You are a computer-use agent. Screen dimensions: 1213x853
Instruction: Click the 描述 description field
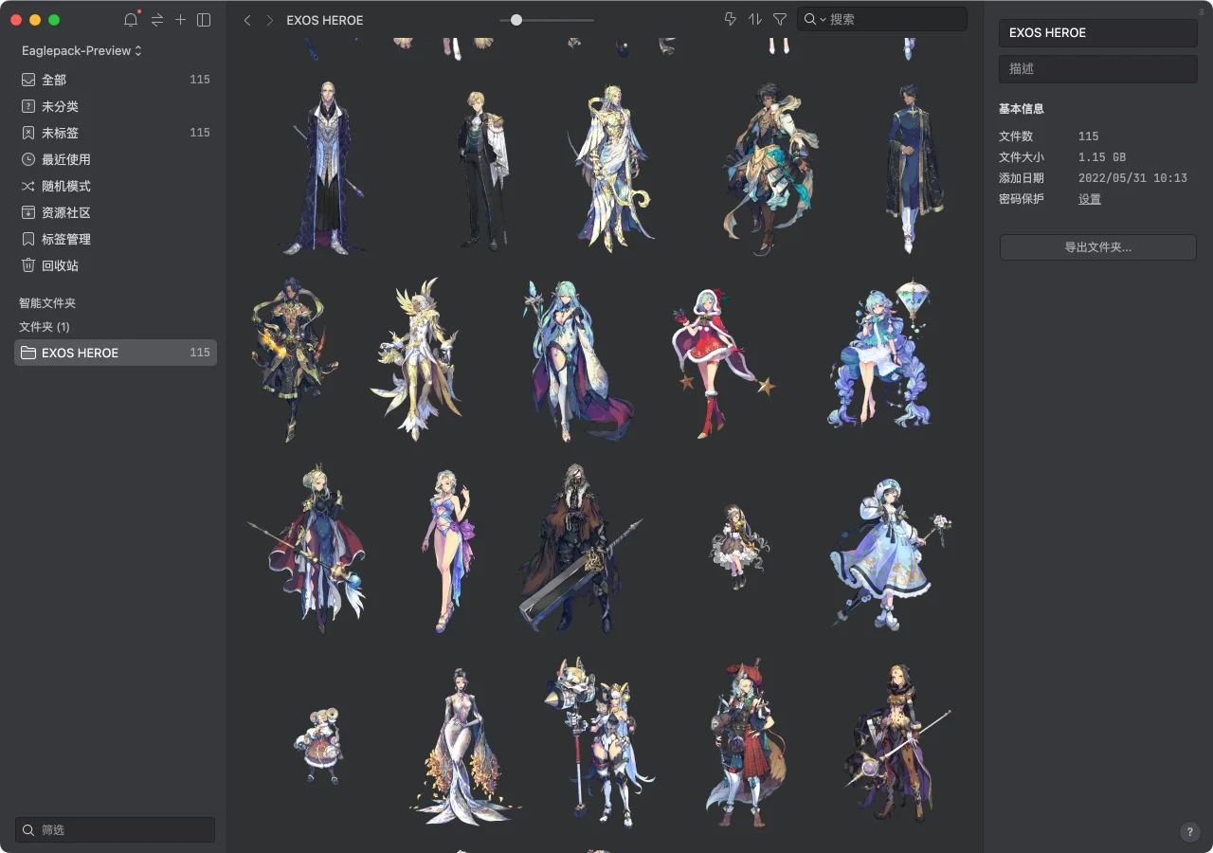coord(1098,68)
